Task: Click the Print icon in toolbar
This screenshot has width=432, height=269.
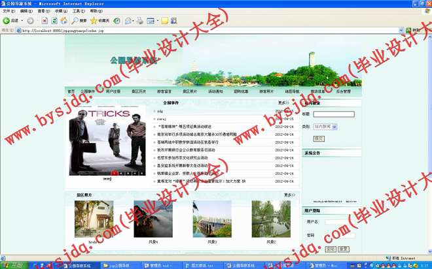Action: coord(139,21)
